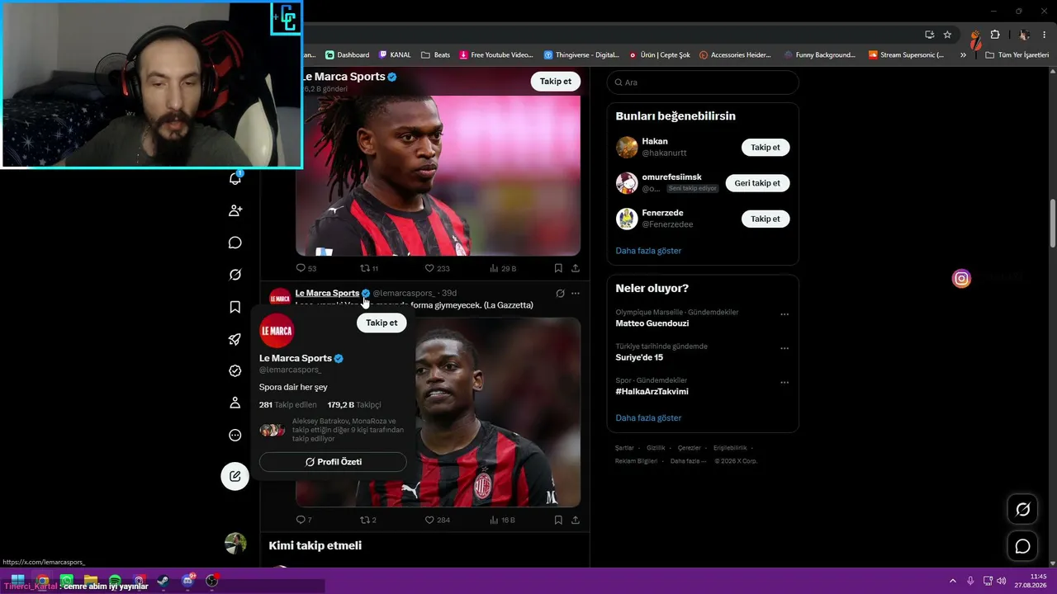Share the post with 233 likes

[x=576, y=268]
